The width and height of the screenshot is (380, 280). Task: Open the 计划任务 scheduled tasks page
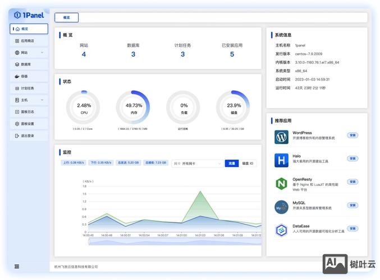pyautogui.click(x=28, y=88)
